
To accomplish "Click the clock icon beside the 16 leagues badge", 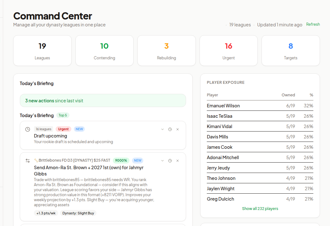I will [27, 129].
